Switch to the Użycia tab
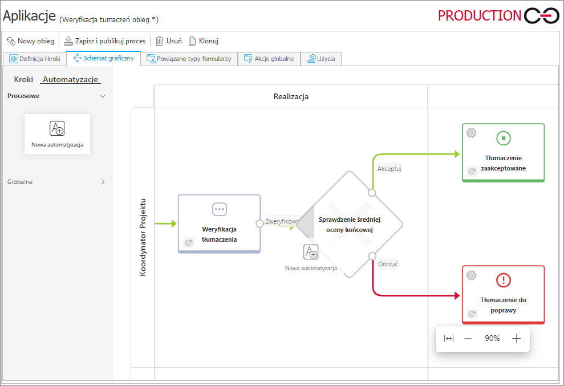The width and height of the screenshot is (564, 386). tap(321, 59)
